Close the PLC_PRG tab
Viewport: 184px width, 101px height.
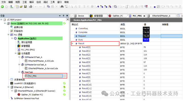[144, 16]
